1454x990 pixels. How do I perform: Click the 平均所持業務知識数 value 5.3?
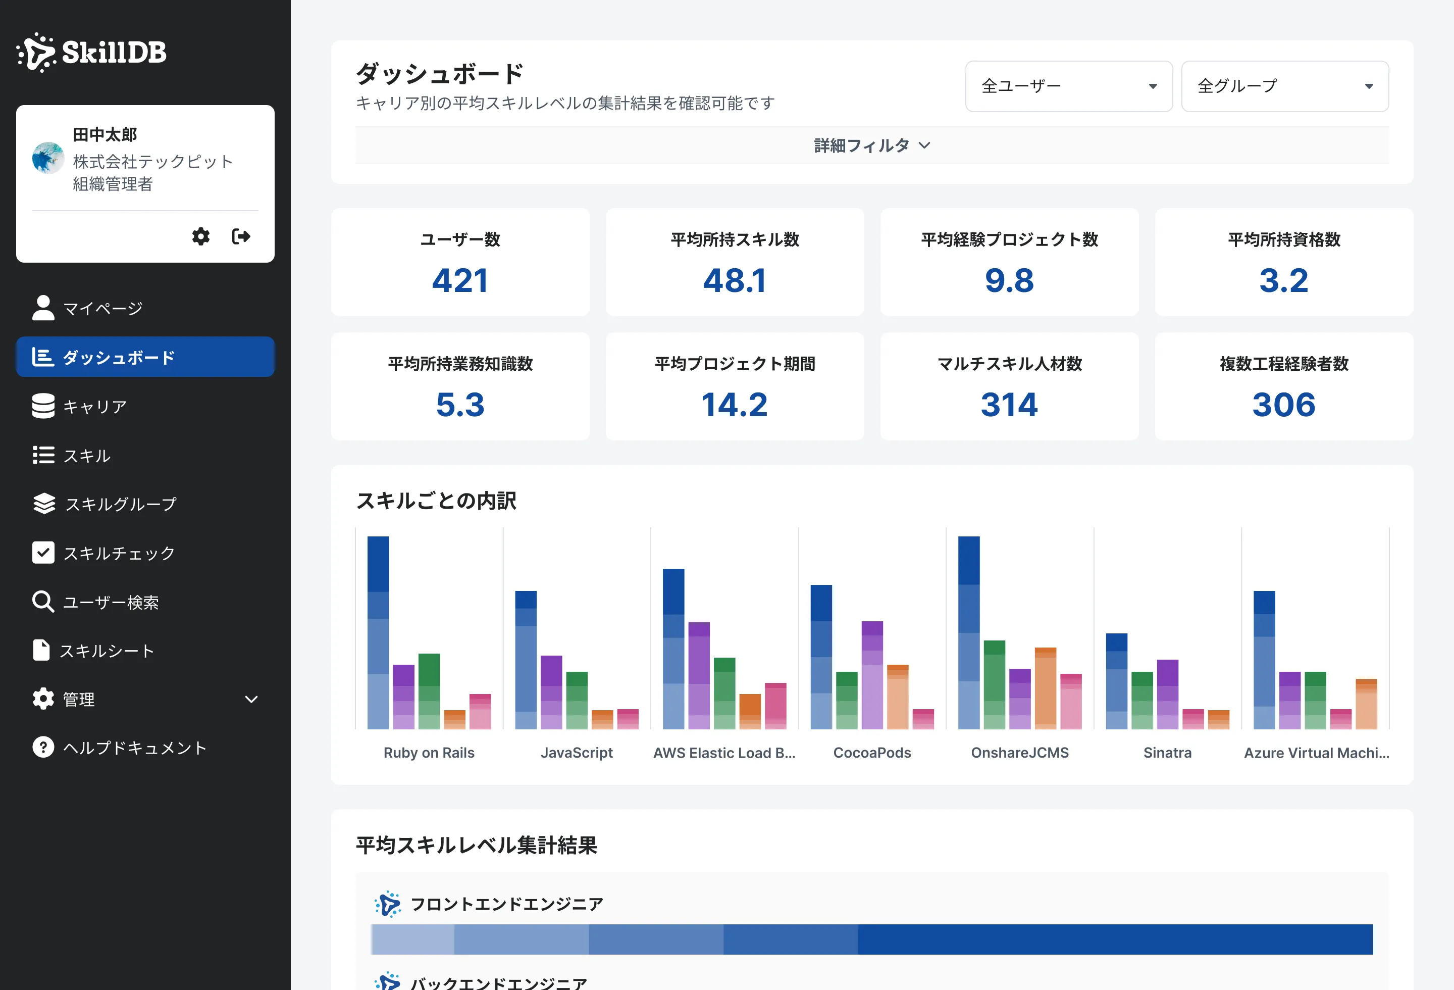[x=460, y=405]
